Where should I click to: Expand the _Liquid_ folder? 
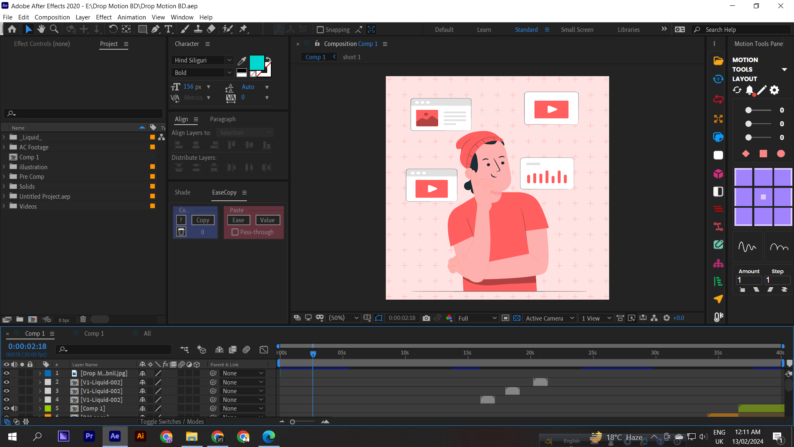tap(4, 137)
